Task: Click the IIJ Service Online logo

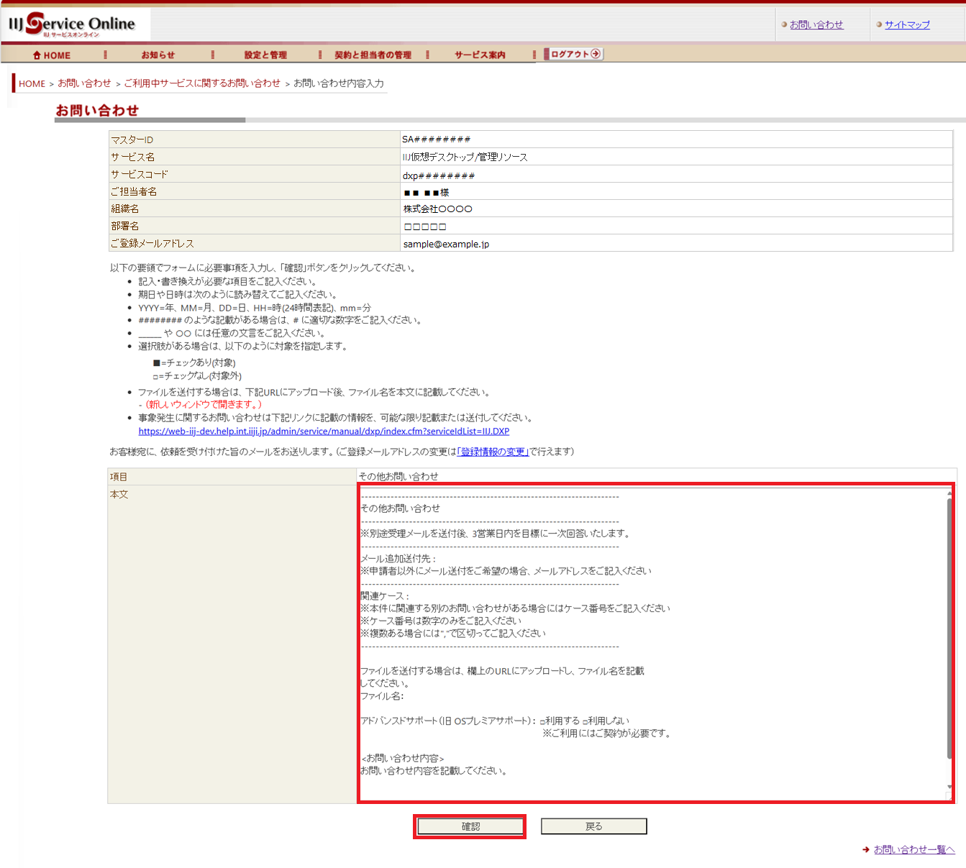Action: point(72,24)
